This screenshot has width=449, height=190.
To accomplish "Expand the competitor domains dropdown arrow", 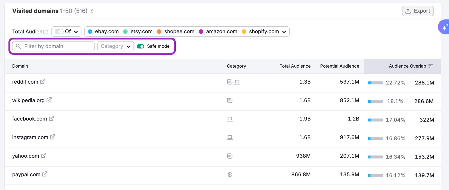I will (284, 32).
